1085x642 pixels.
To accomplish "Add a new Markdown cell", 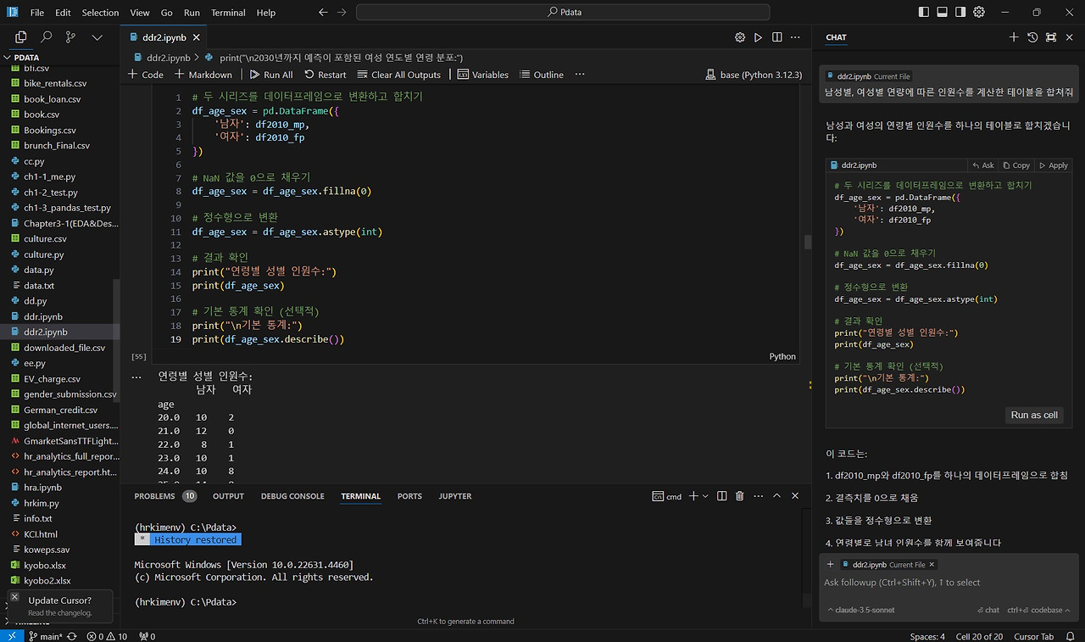I will tap(203, 75).
